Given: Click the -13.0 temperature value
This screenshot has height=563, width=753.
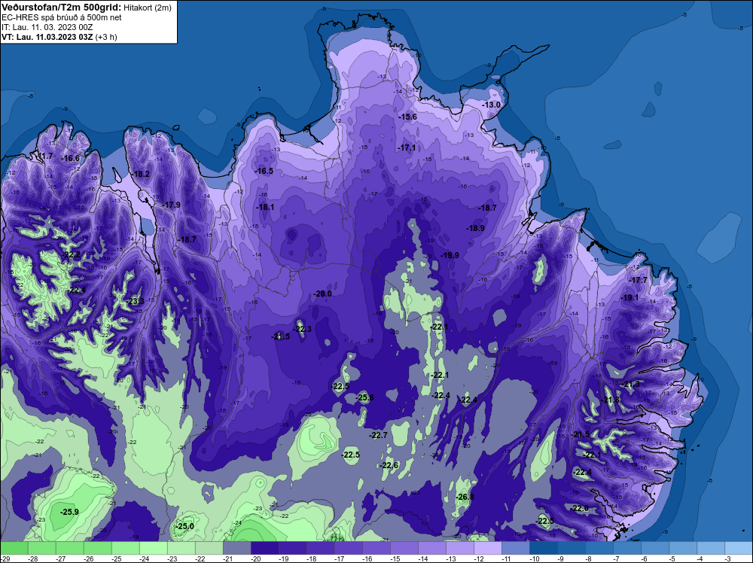Looking at the screenshot, I should pos(491,105).
